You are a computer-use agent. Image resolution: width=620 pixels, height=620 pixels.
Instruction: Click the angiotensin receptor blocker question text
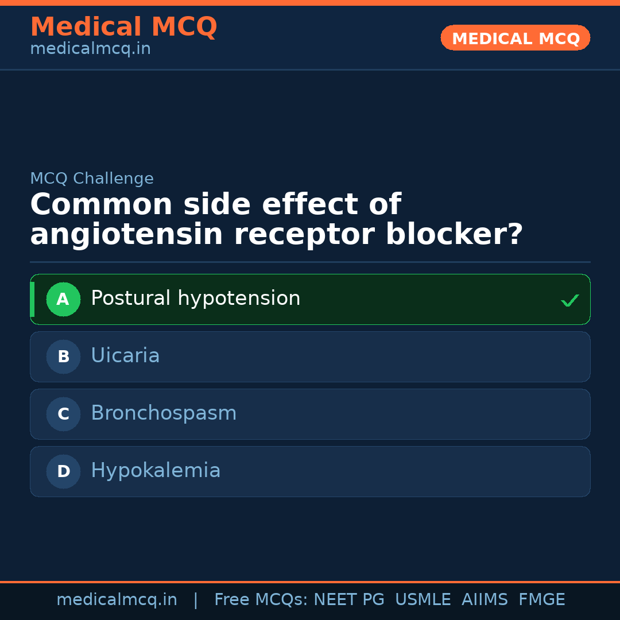(x=276, y=220)
